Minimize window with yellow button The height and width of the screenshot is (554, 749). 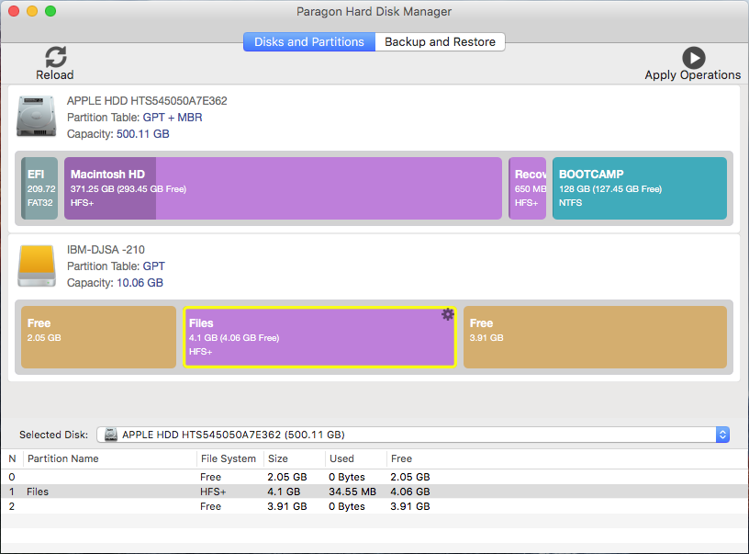point(32,11)
